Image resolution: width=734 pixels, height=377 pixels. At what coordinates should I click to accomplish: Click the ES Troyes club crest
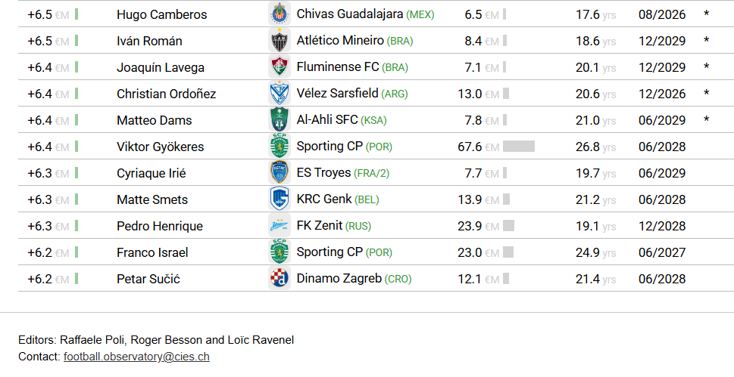click(280, 173)
